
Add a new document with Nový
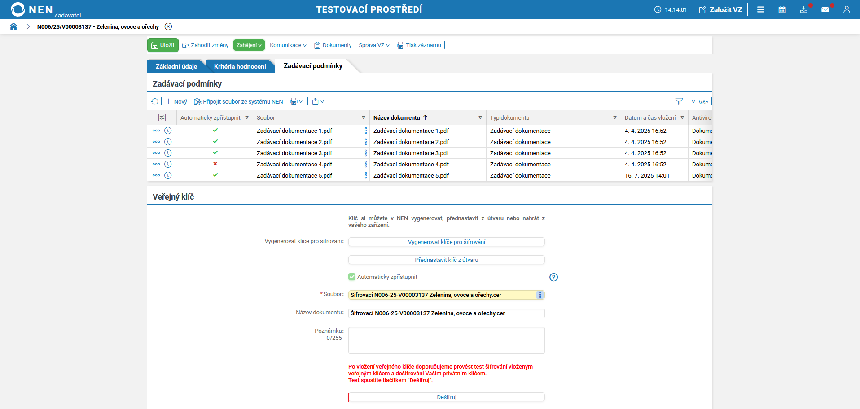(x=176, y=101)
